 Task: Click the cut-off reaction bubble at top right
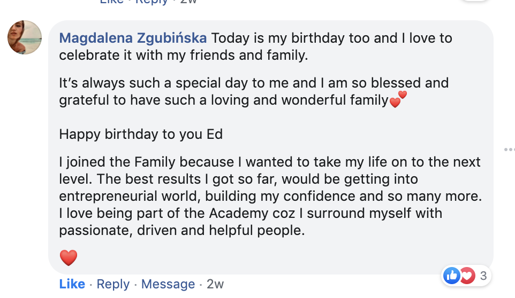click(475, 2)
